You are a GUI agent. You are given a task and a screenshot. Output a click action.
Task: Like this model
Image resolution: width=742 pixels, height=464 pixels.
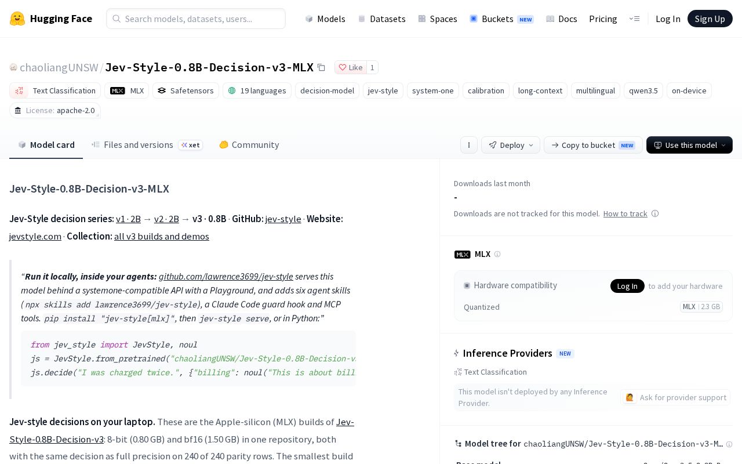tap(351, 67)
